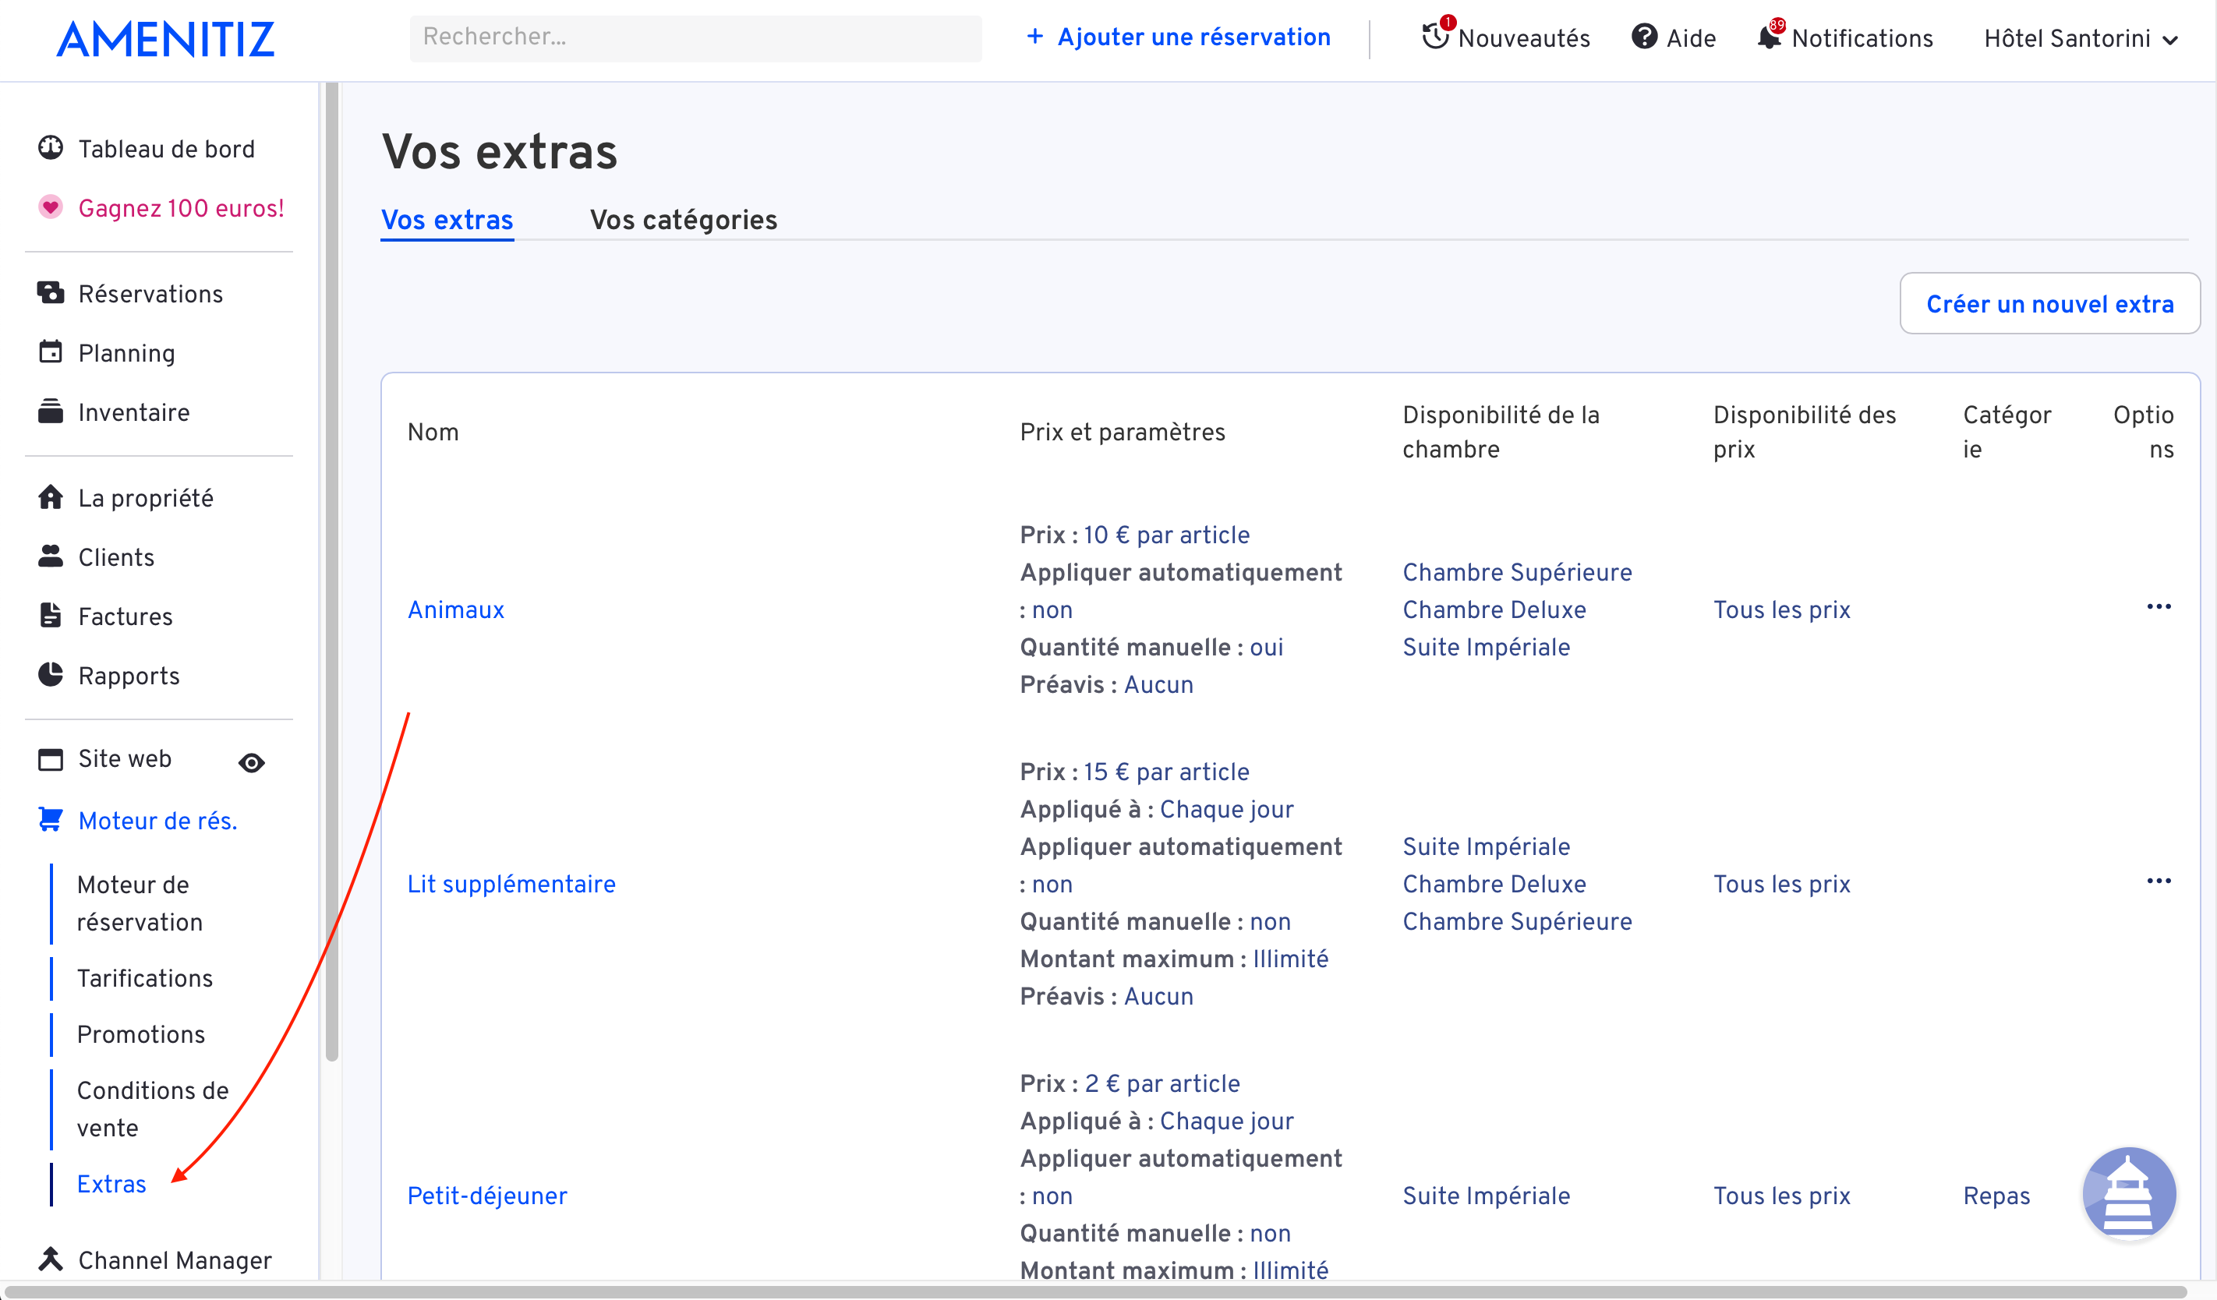The width and height of the screenshot is (2217, 1300).
Task: Toggle the Site web eye visibility icon
Action: point(252,762)
